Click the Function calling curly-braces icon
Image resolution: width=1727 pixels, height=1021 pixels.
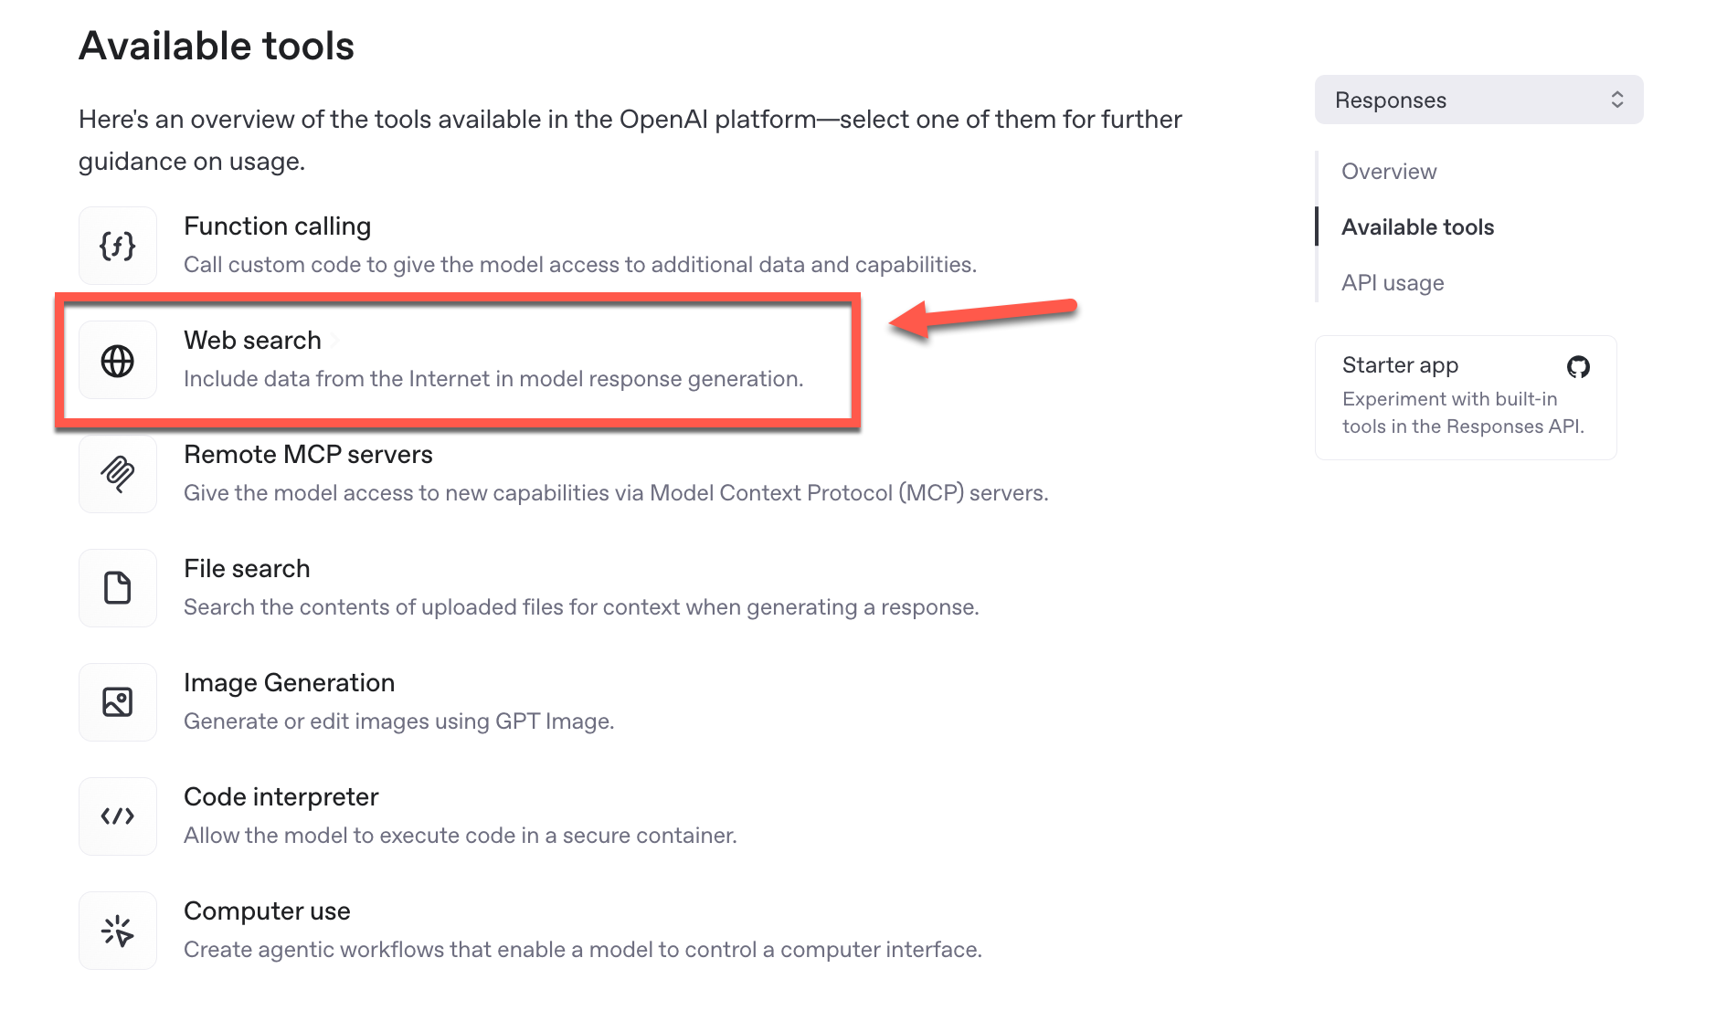coord(118,246)
